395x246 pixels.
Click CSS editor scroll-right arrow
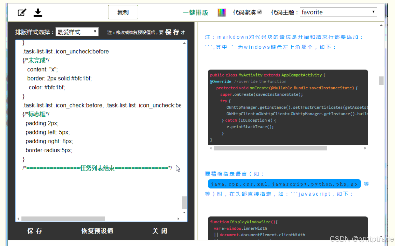click(x=178, y=219)
